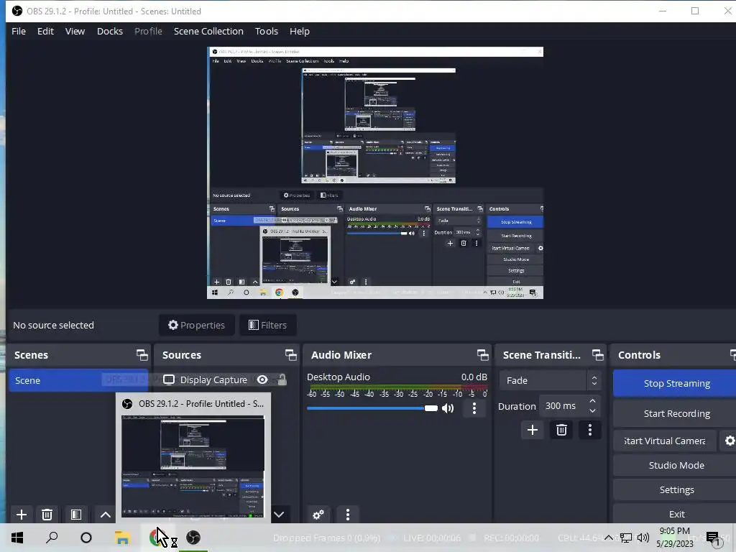This screenshot has width=736, height=552.
Task: Remove the configurable transition
Action: coord(561,430)
